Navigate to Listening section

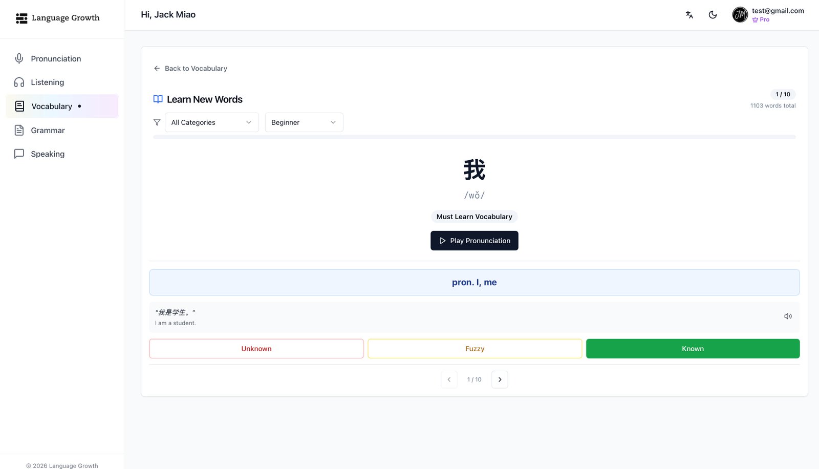coord(47,82)
